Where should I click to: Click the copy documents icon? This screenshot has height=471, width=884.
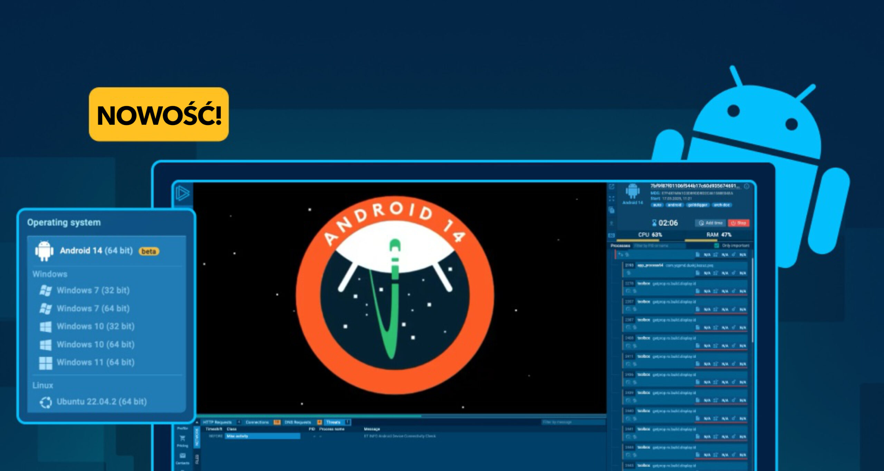[612, 210]
